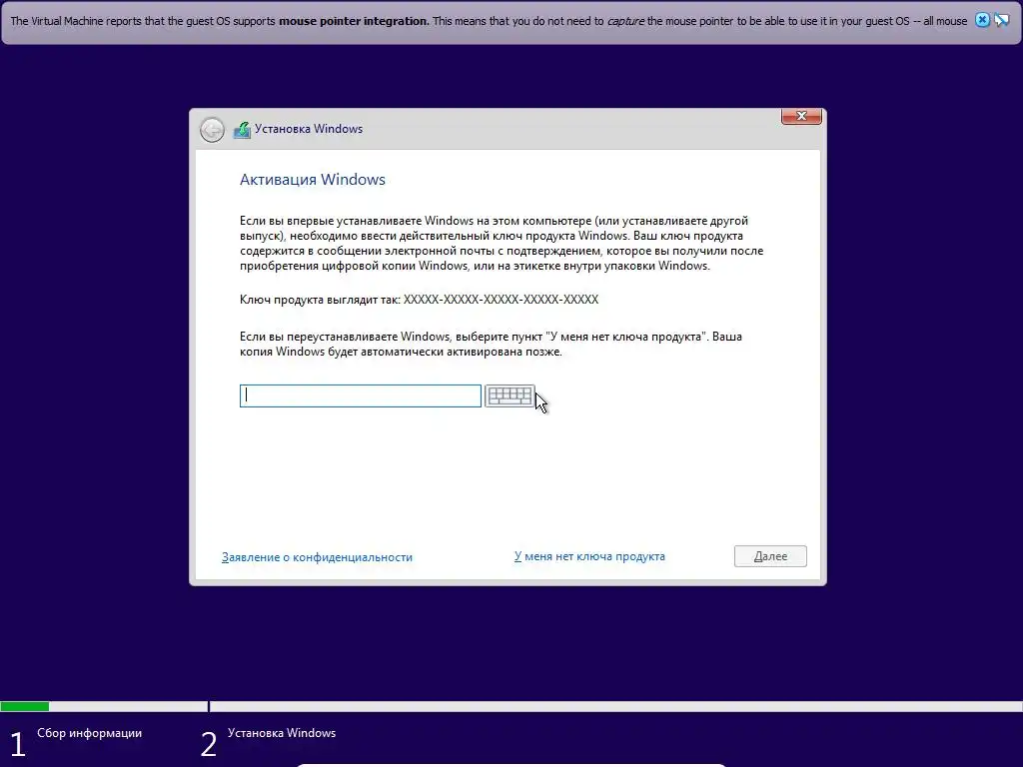
Task: Click the Далее button
Action: tap(770, 556)
